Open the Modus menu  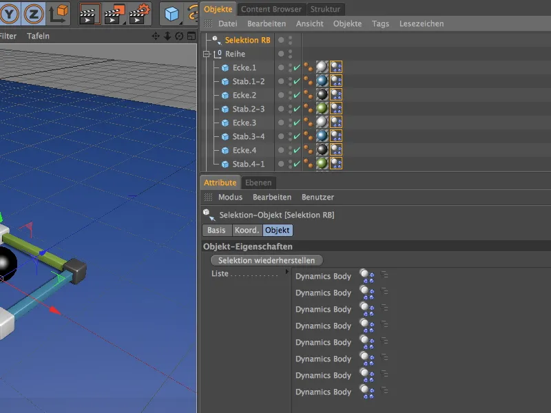[230, 197]
